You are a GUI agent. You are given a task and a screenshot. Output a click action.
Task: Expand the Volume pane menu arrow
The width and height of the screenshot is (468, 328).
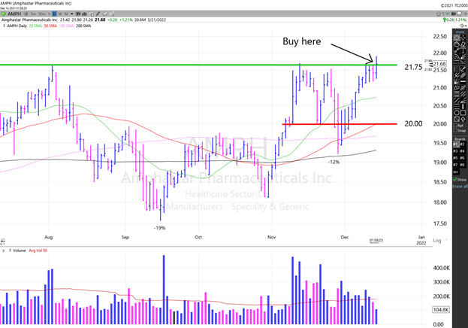click(10, 251)
